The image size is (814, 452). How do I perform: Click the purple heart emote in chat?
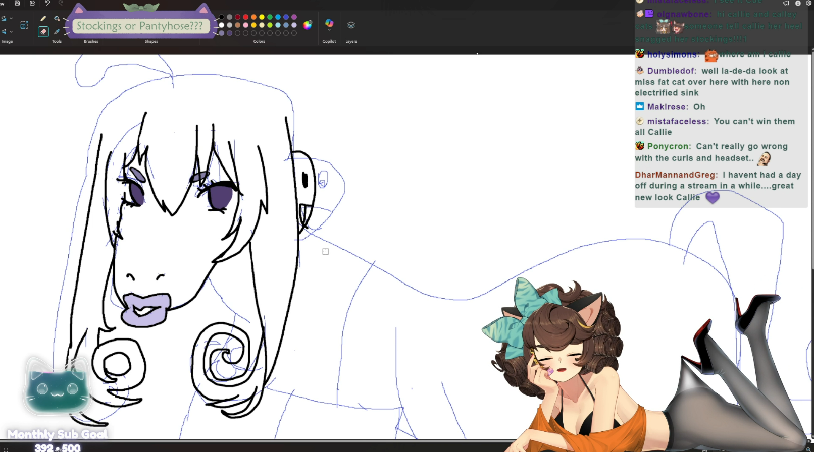713,198
